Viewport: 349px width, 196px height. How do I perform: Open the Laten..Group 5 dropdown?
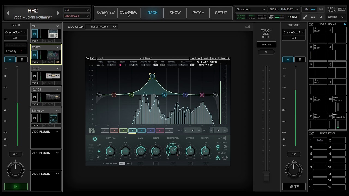pyautogui.click(x=77, y=16)
